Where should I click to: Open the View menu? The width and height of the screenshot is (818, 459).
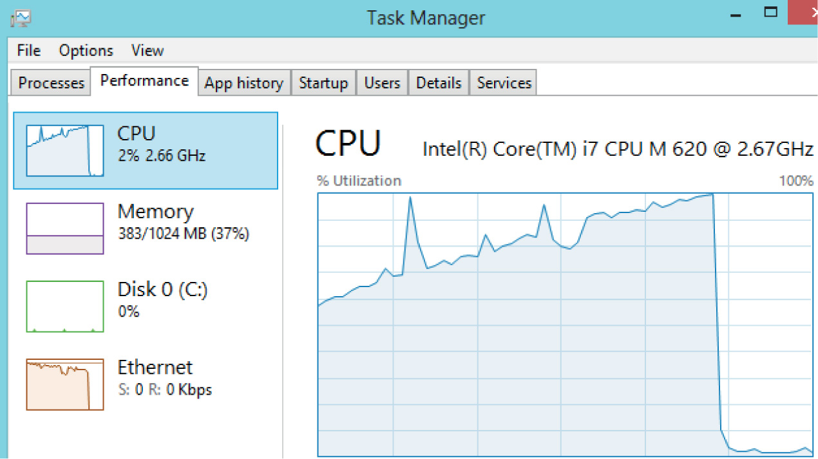point(147,51)
